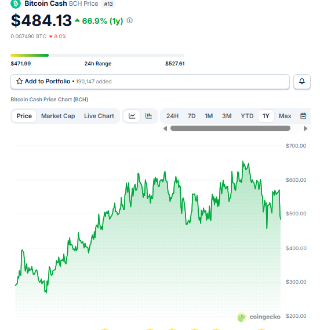This screenshot has width=320, height=330.
Task: Click the price alert bell icon
Action: [x=302, y=82]
